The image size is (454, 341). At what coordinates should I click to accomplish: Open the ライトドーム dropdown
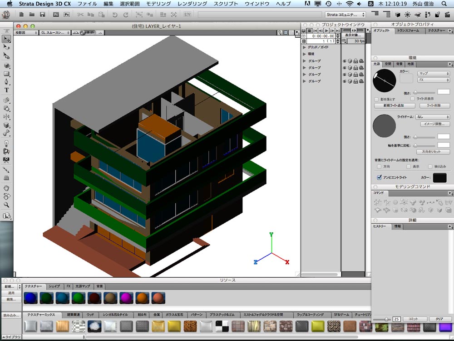tap(433, 117)
